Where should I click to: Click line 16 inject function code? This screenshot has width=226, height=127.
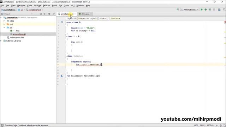pyautogui.click(x=89, y=65)
